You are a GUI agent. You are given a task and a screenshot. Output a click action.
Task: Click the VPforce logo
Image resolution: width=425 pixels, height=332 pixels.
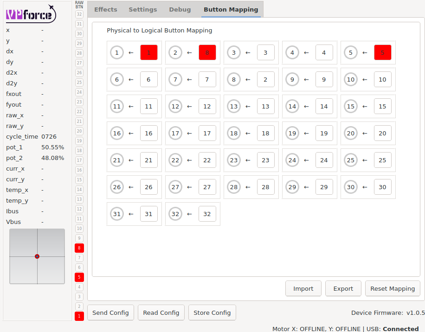[30, 14]
